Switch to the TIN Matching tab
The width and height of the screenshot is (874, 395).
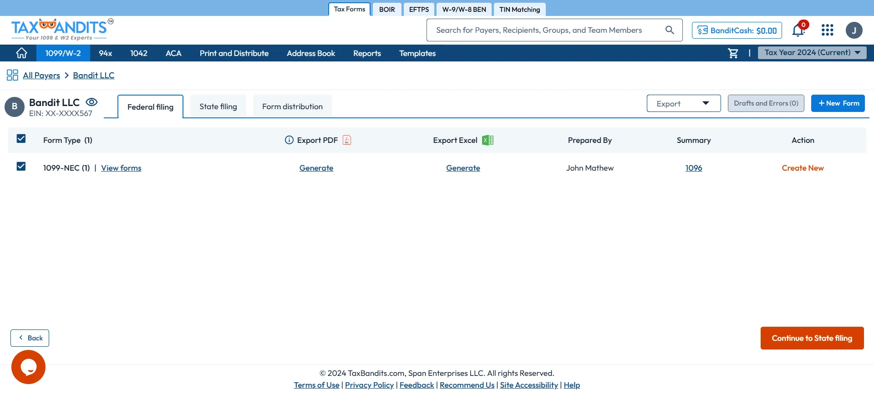pos(519,10)
